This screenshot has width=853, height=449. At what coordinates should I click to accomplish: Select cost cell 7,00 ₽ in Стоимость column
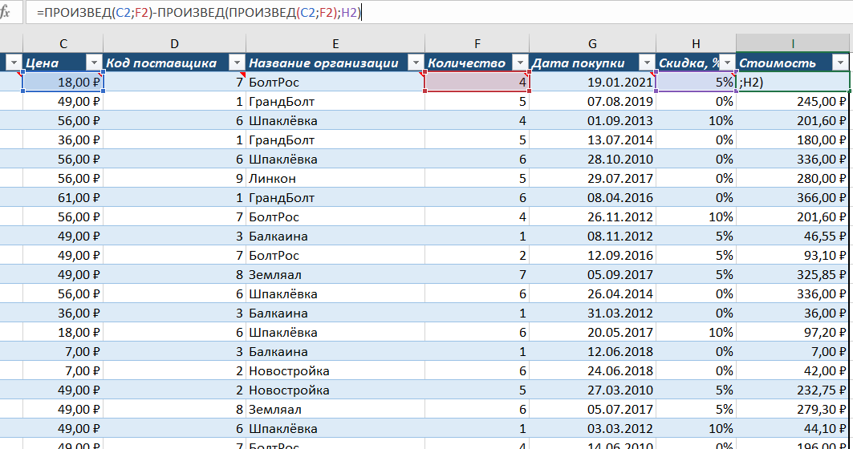(x=793, y=352)
